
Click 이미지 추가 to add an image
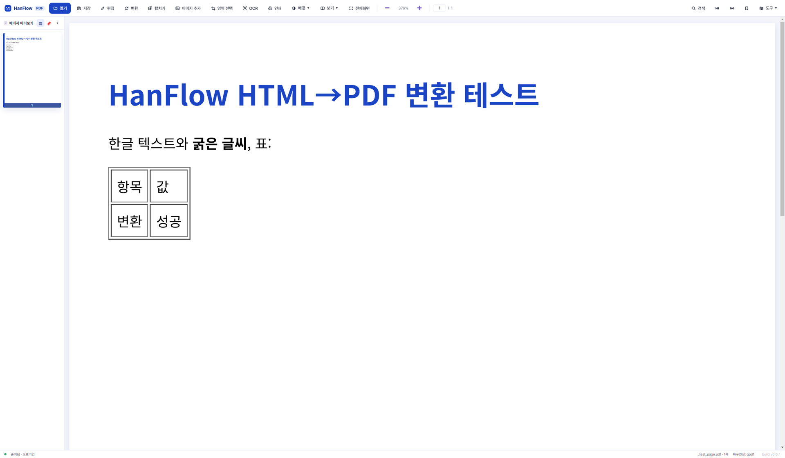[188, 8]
